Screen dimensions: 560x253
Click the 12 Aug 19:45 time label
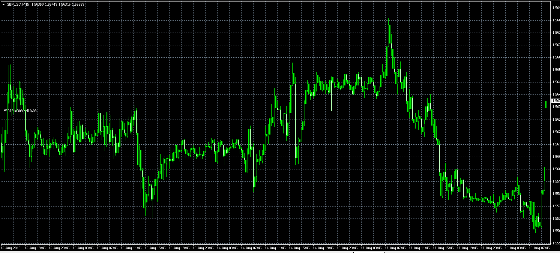pyautogui.click(x=35, y=248)
